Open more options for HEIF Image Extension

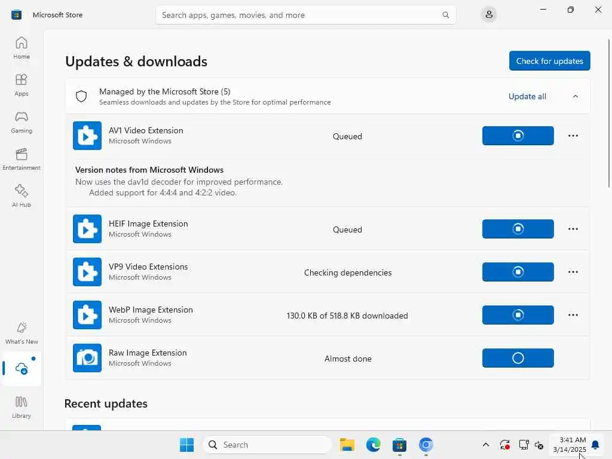coord(573,229)
